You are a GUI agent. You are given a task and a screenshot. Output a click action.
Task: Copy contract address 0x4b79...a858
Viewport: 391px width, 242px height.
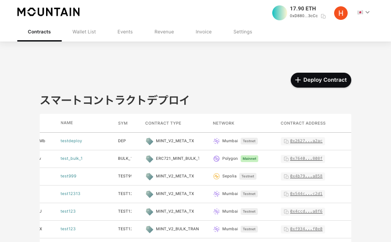286,177
